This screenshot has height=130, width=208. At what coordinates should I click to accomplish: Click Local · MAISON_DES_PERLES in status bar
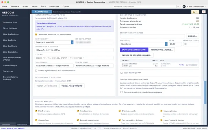13,128
